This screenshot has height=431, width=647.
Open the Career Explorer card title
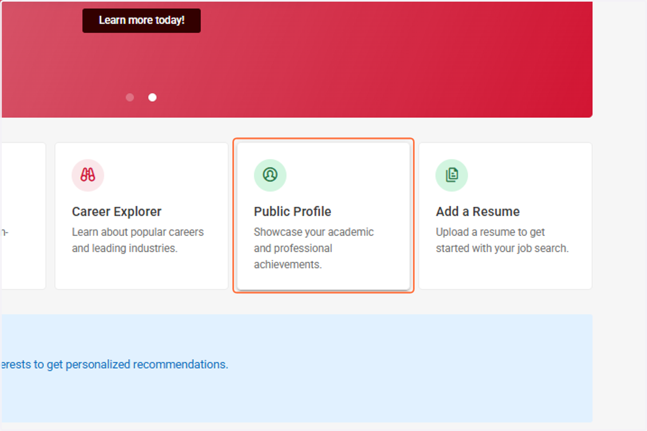[117, 212]
